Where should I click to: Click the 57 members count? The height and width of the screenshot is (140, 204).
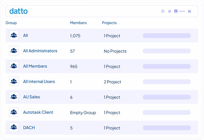coord(72,51)
